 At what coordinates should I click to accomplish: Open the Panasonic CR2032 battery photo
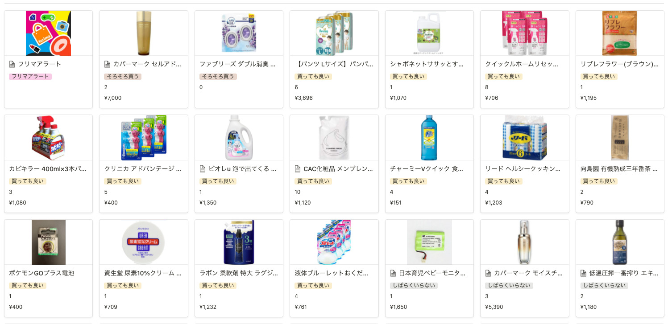tap(48, 242)
